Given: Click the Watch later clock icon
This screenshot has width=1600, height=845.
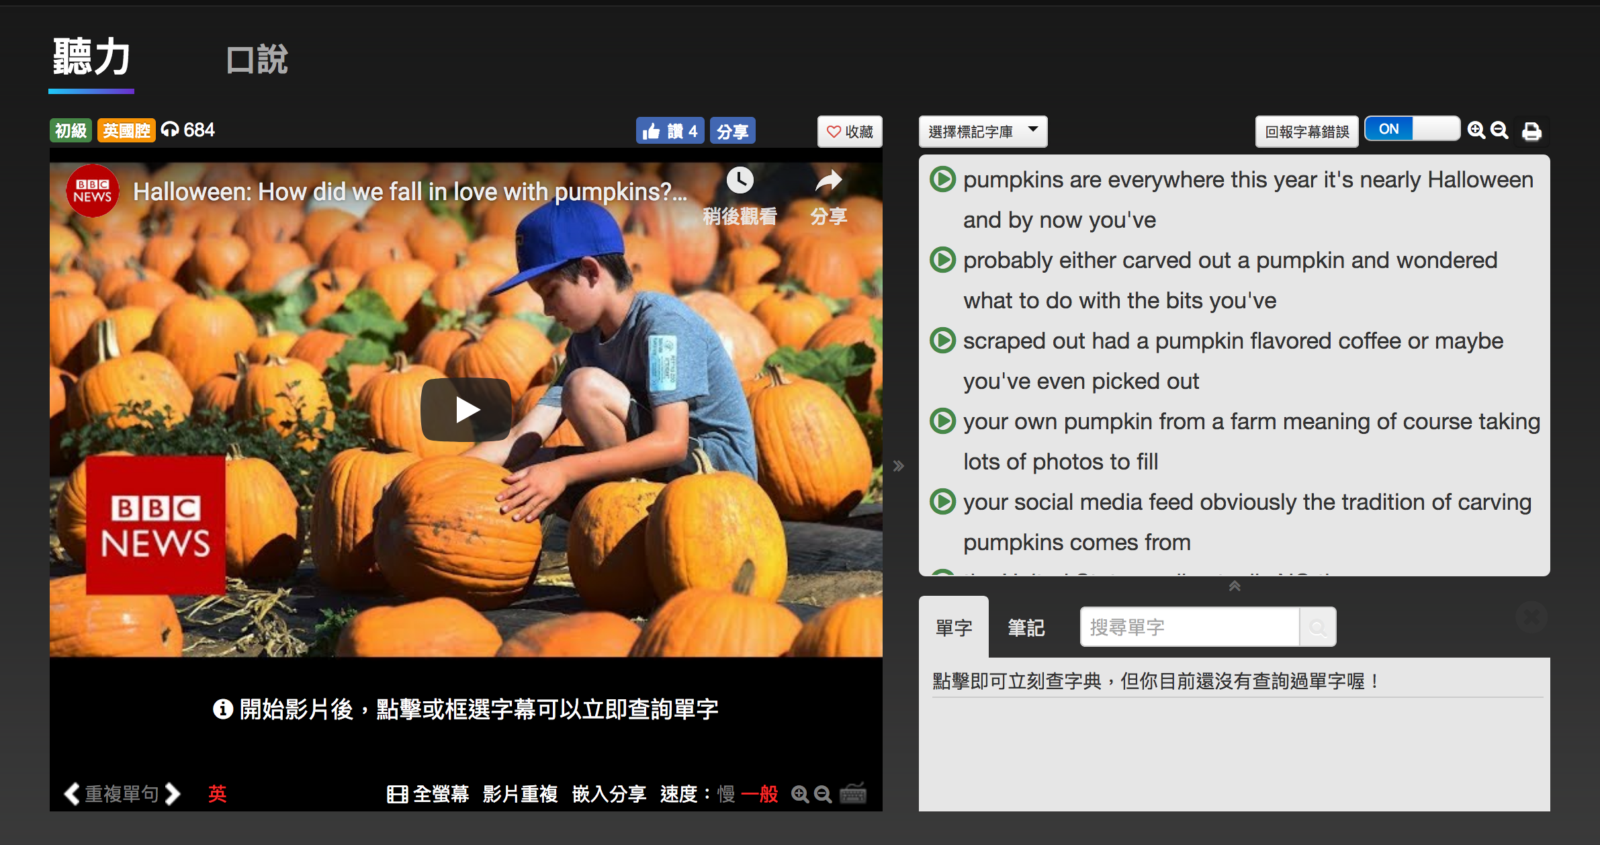Looking at the screenshot, I should click(x=740, y=181).
